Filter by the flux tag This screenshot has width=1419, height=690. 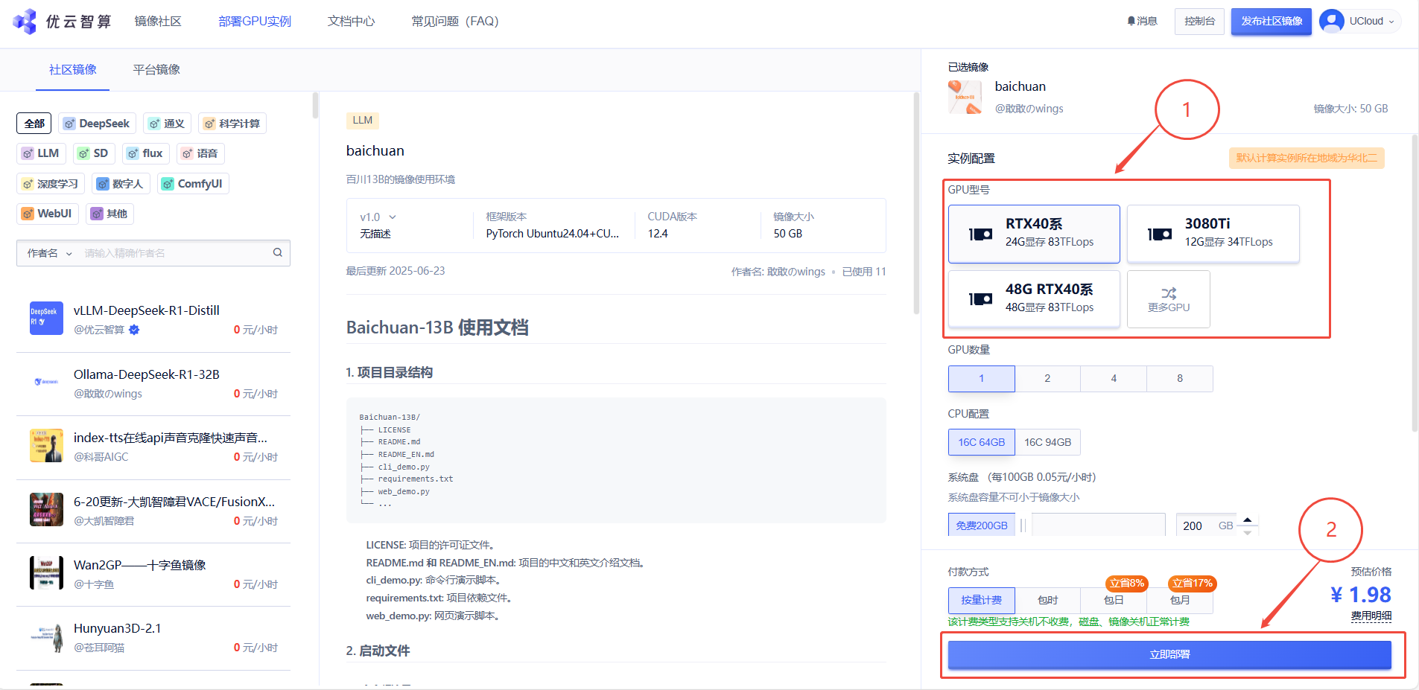(145, 153)
